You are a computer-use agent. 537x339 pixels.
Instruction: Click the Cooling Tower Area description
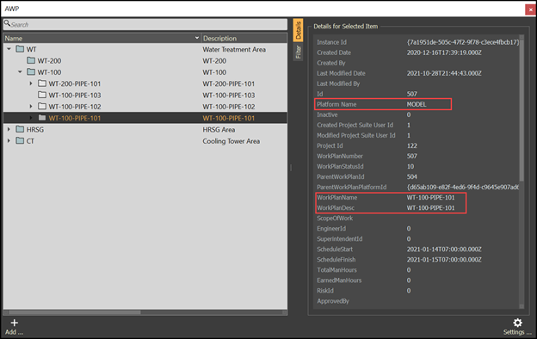tap(231, 141)
